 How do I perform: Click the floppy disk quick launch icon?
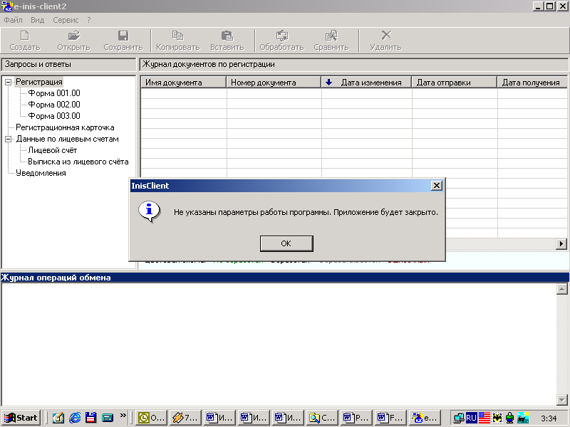[91, 418]
